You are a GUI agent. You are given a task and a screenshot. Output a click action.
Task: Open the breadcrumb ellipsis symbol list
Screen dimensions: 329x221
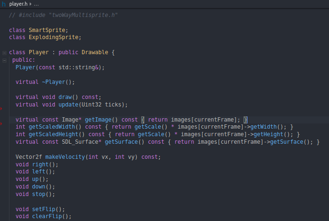[36, 4]
